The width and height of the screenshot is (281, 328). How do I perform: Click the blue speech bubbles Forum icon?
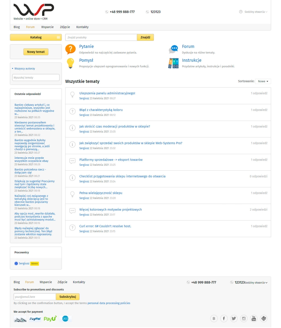click(x=173, y=49)
